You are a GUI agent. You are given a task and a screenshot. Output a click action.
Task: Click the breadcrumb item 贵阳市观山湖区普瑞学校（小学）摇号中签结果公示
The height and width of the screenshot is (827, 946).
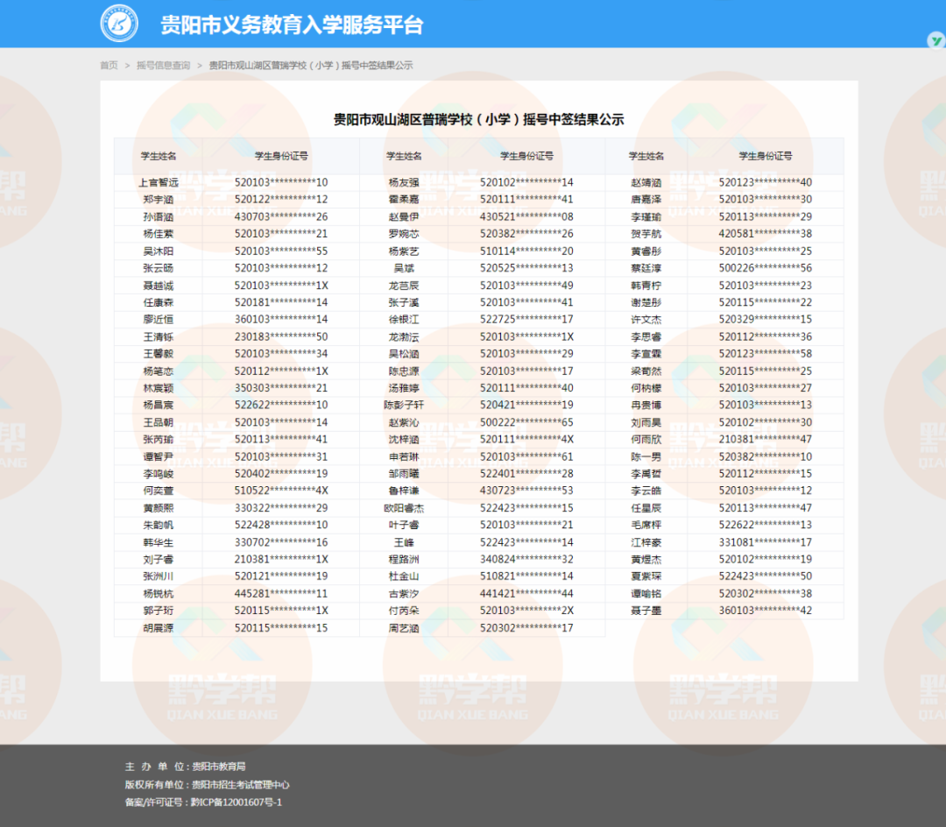[x=311, y=65]
